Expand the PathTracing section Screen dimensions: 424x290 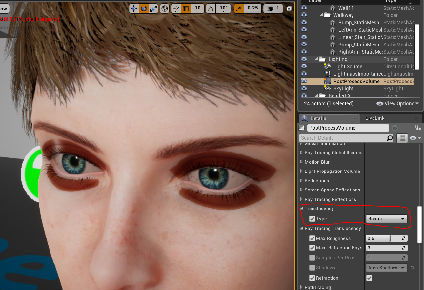click(302, 287)
